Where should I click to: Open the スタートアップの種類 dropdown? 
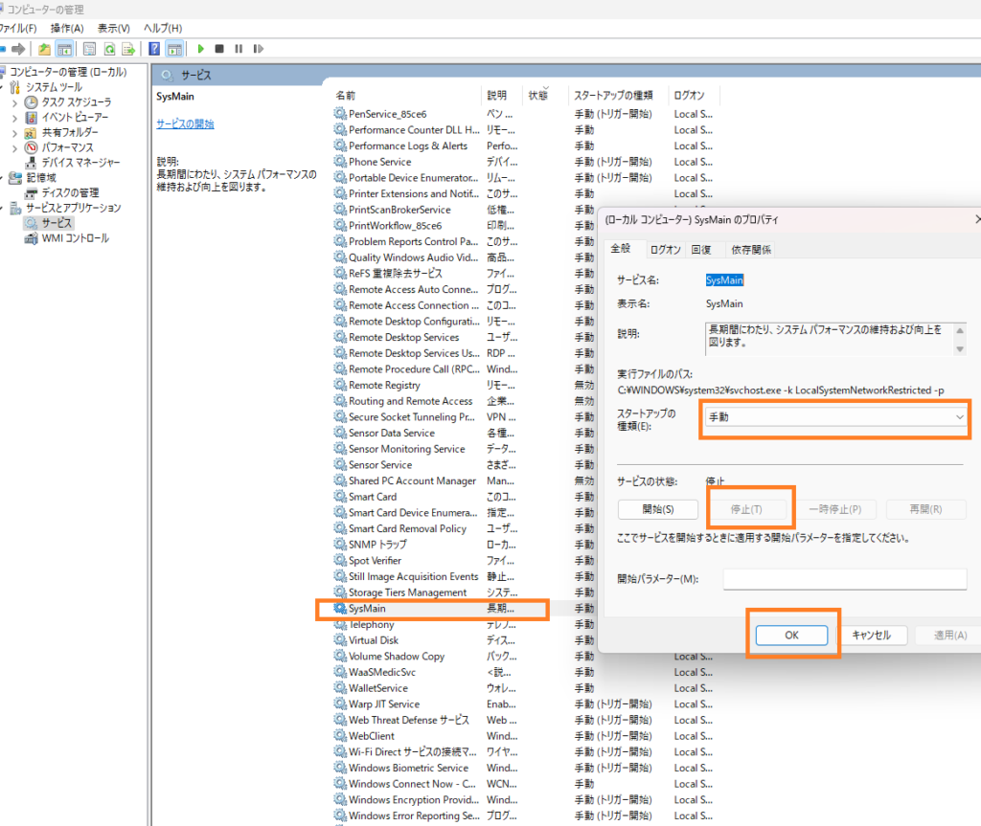[x=834, y=417]
